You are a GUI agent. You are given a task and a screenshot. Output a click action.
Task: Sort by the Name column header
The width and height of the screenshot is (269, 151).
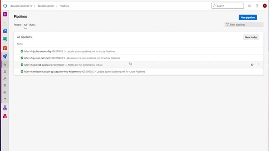click(20, 44)
